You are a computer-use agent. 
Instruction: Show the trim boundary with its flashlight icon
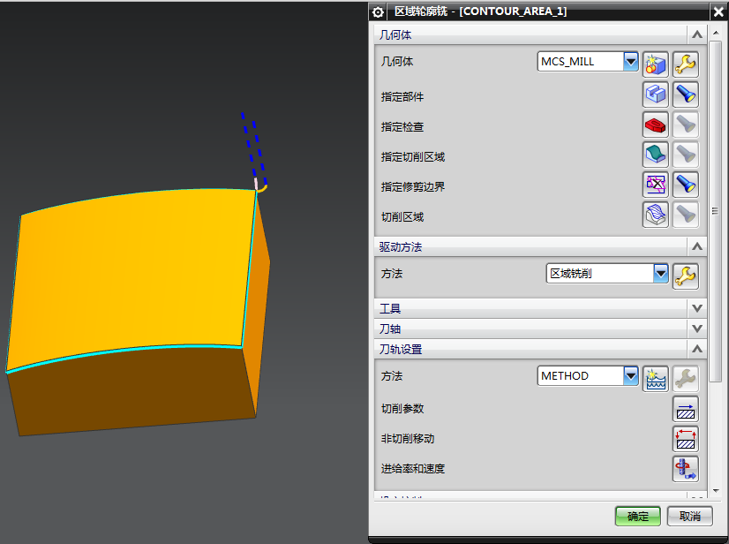[686, 185]
